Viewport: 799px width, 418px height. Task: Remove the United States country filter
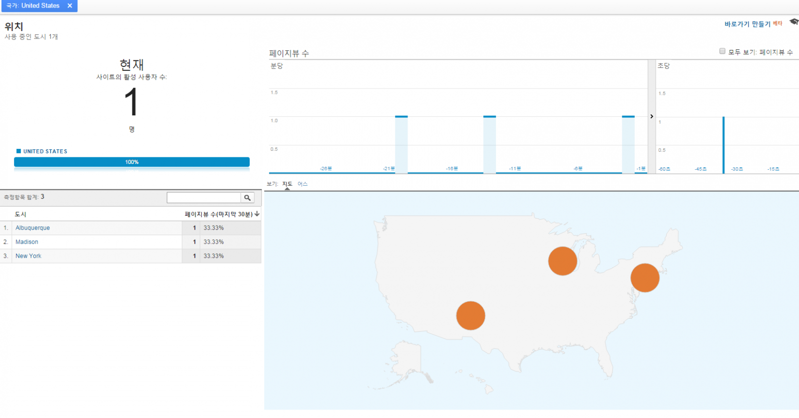pyautogui.click(x=70, y=6)
